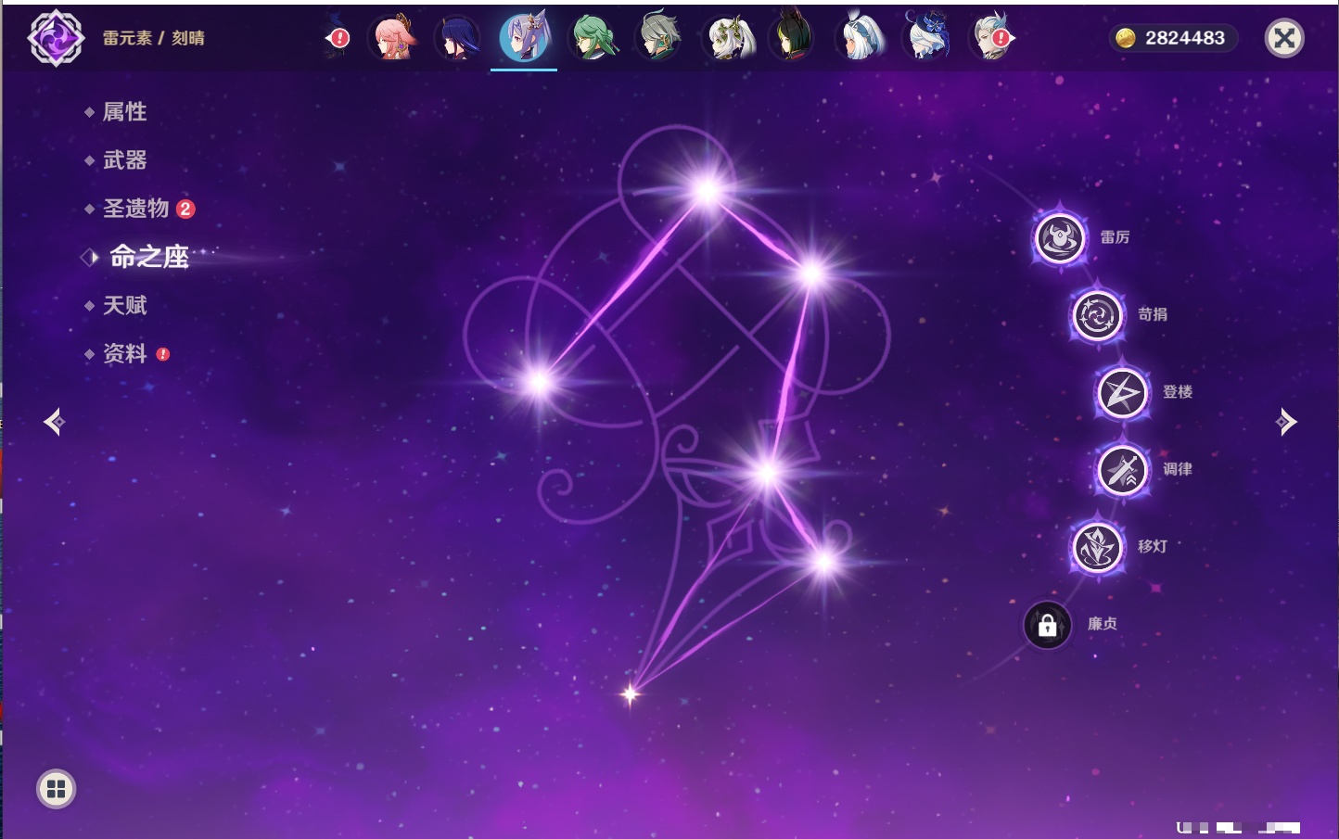Click the 廉贞 label text
This screenshot has width=1339, height=839.
point(1103,624)
